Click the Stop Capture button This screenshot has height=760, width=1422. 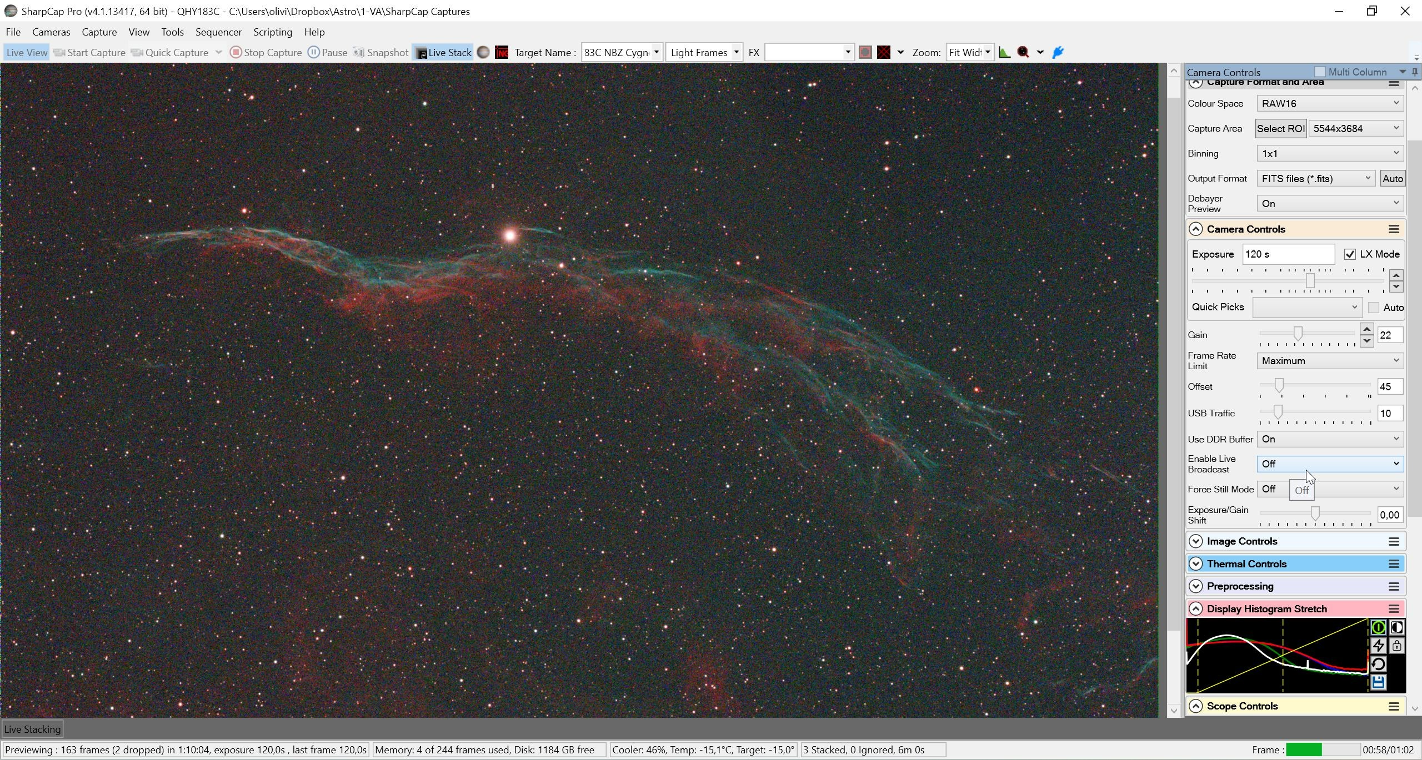pyautogui.click(x=266, y=52)
